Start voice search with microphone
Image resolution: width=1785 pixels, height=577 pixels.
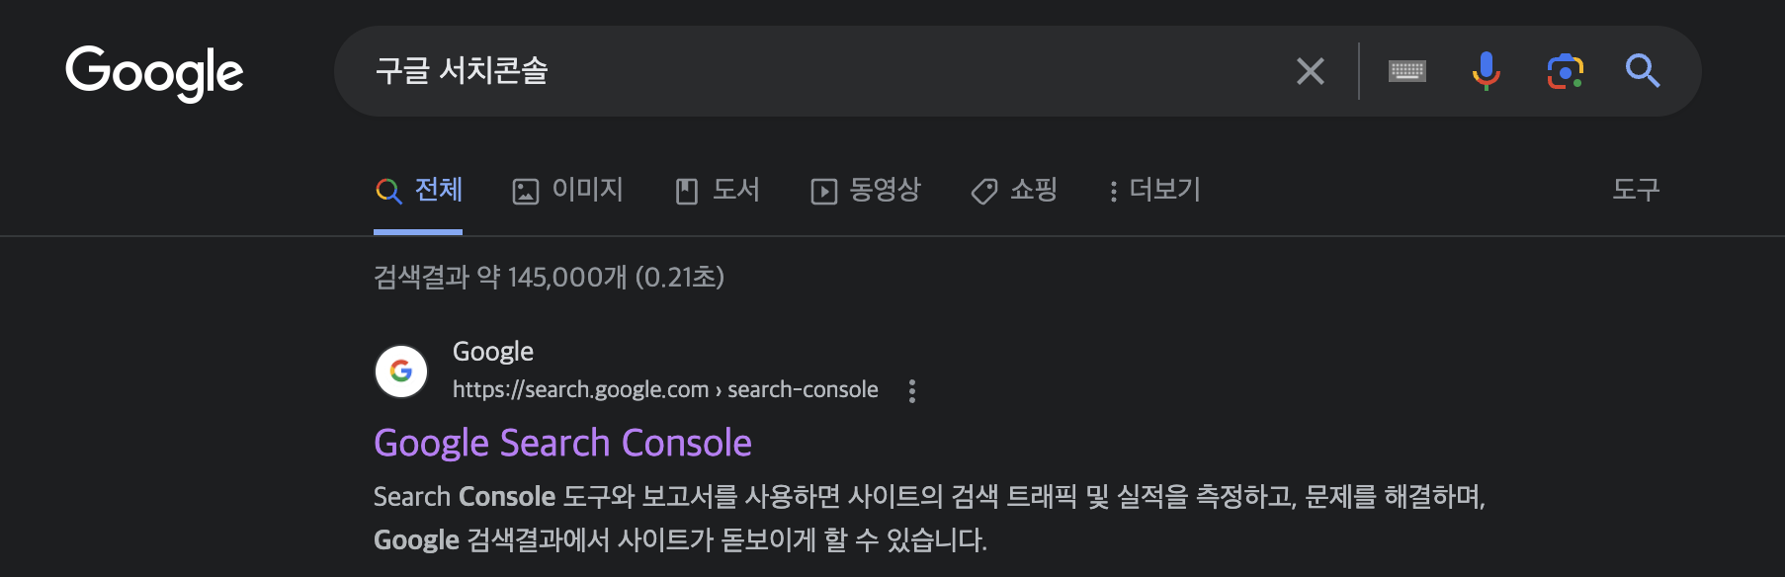pos(1486,71)
